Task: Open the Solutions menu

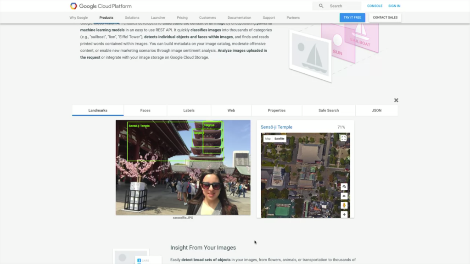Action: (132, 18)
